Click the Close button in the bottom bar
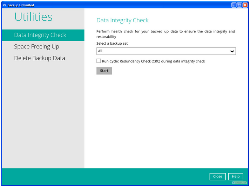 point(217,177)
